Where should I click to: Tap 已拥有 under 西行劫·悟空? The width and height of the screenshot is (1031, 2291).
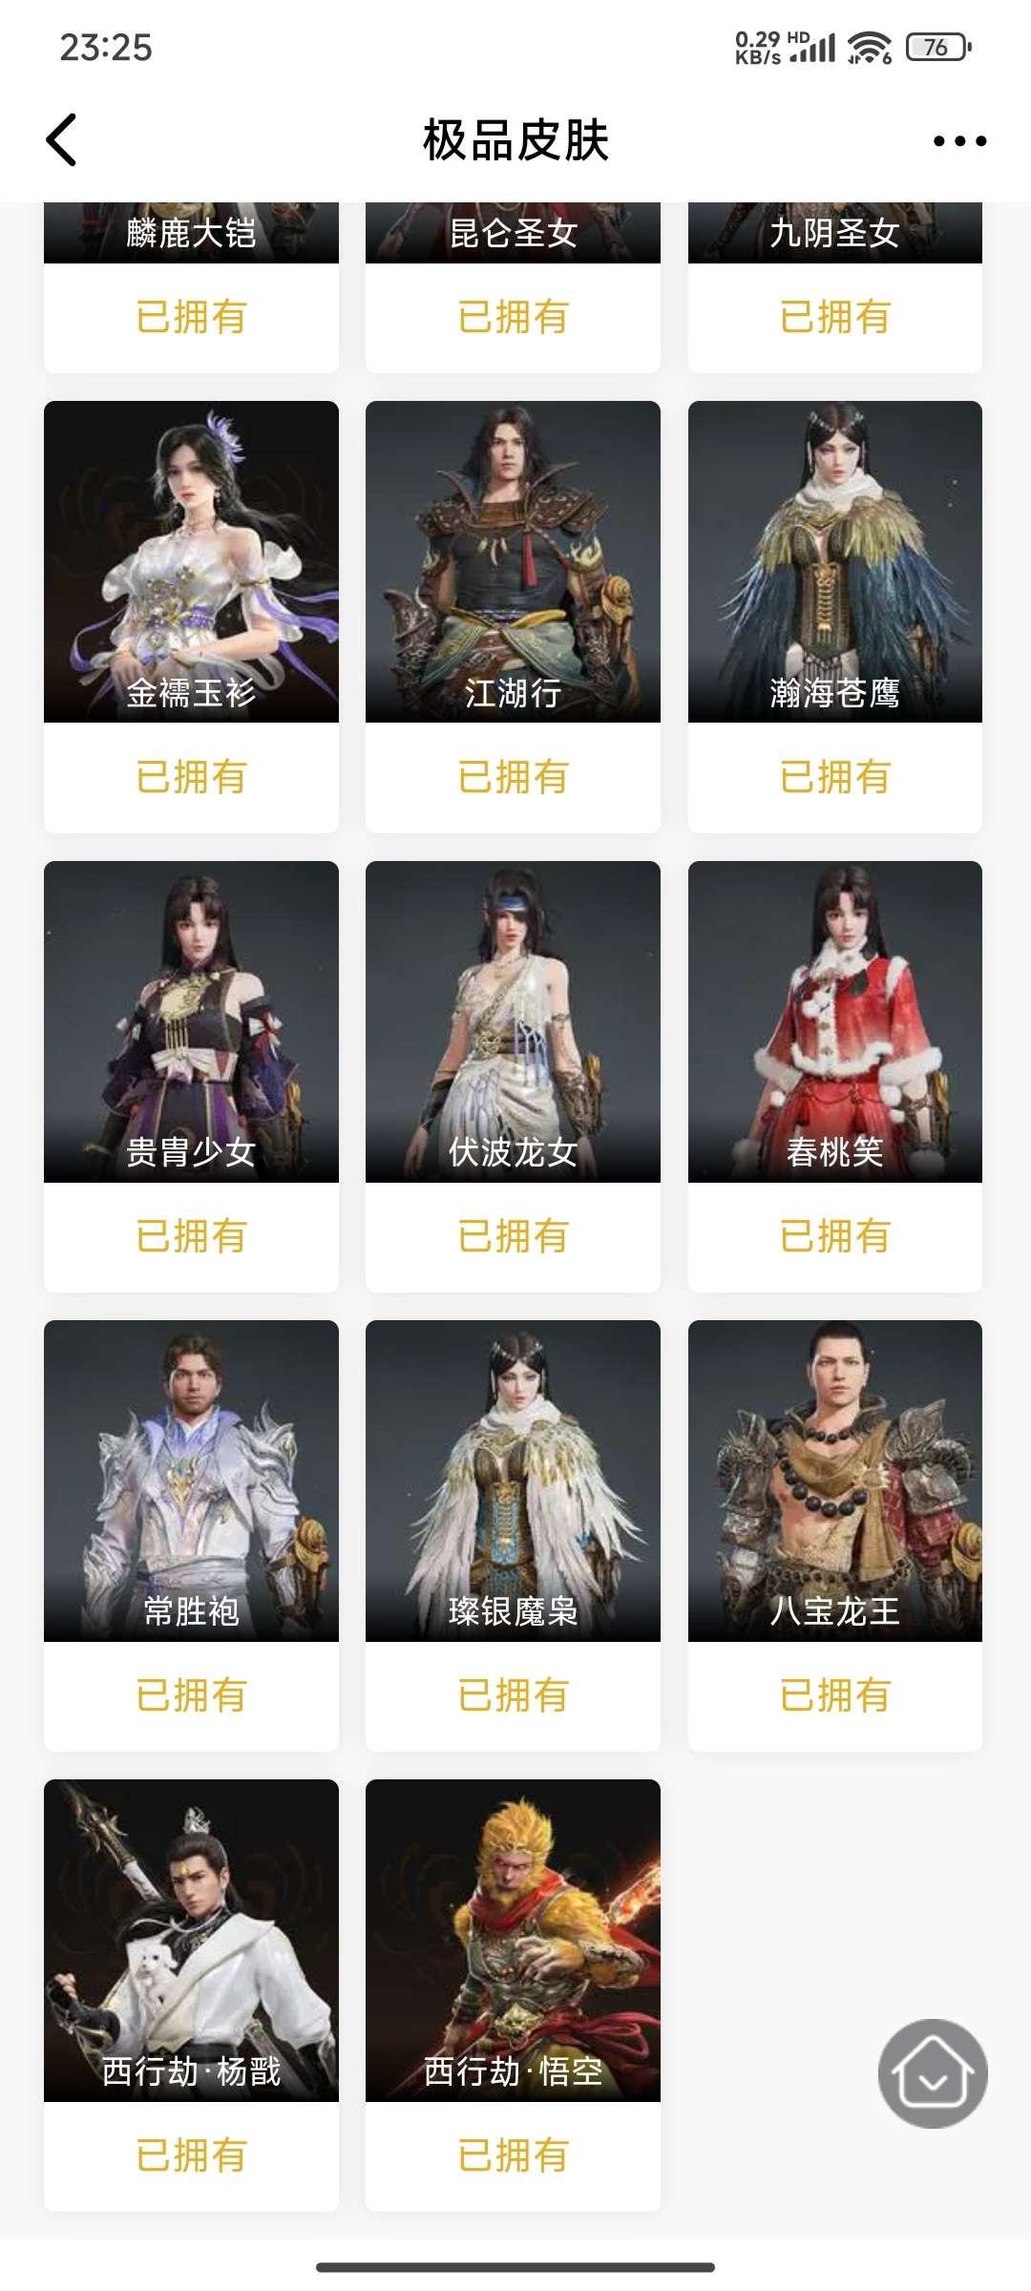point(513,2155)
